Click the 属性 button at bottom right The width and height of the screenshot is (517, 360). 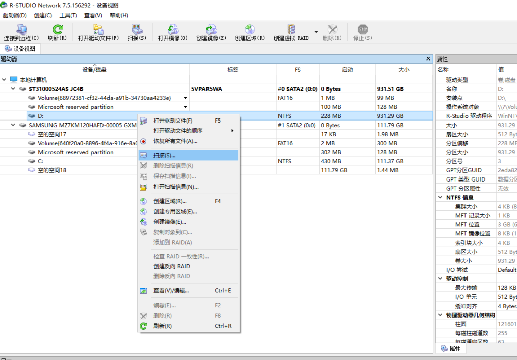[451, 348]
